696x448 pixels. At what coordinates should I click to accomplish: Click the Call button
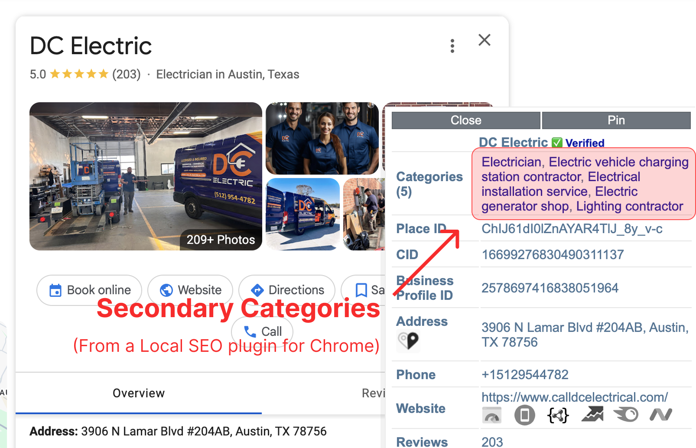pos(262,331)
